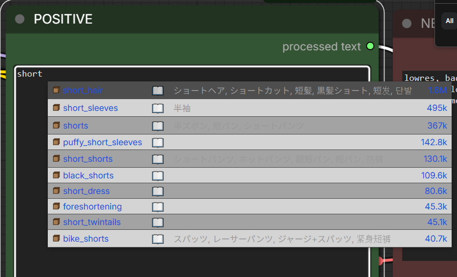Select bike_shorts from the autocomplete list

click(250, 238)
